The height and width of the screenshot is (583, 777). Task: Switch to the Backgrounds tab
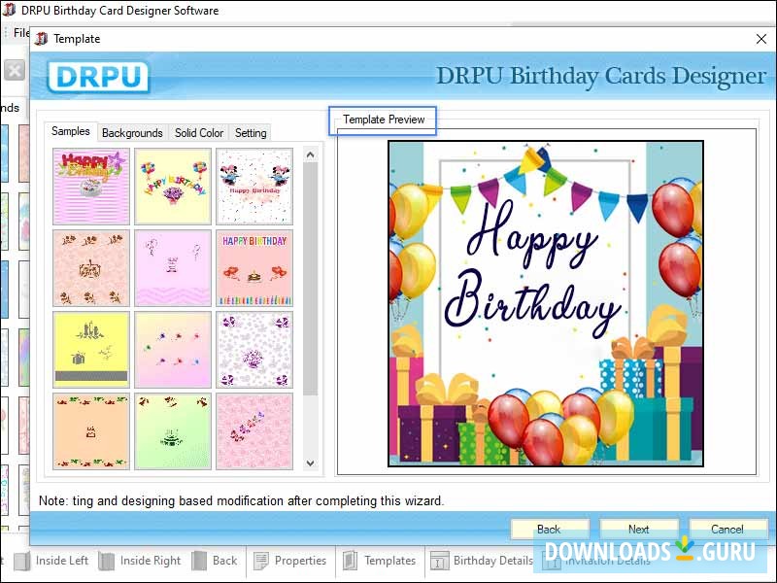pyautogui.click(x=132, y=133)
